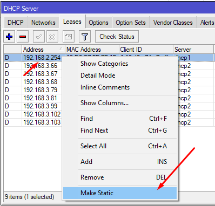Click the MAC Address column header
This screenshot has height=206, width=215.
click(92, 49)
